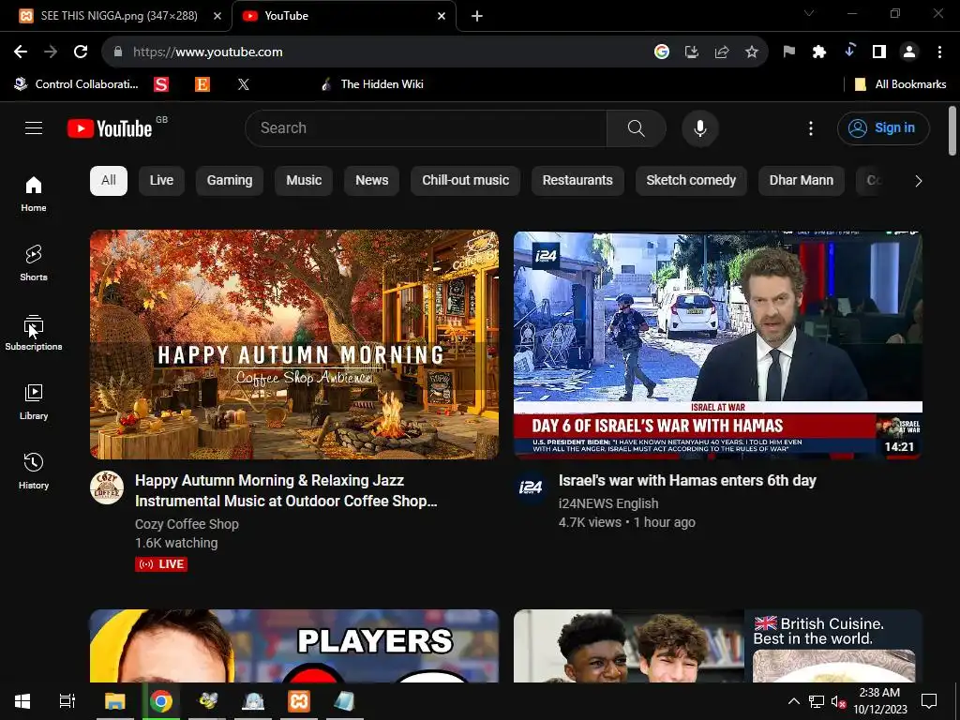The width and height of the screenshot is (960, 720).
Task: Click the Google icon in address bar
Action: (x=661, y=52)
